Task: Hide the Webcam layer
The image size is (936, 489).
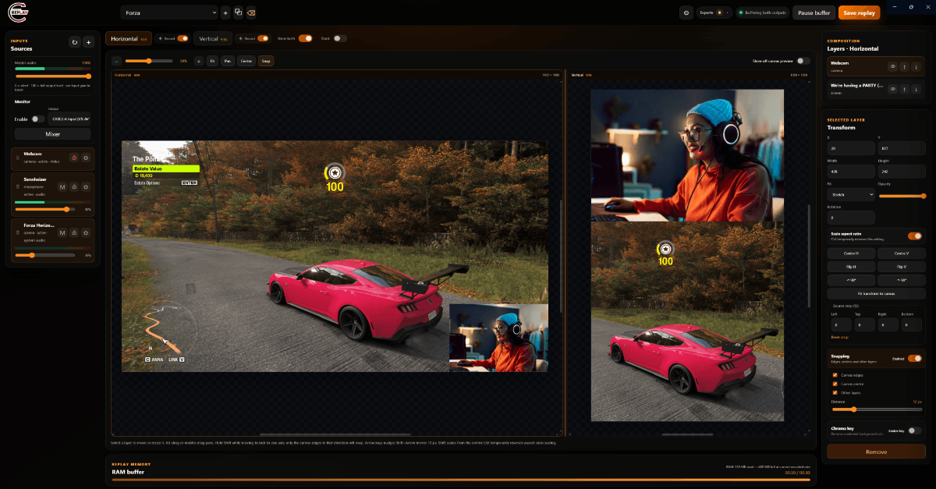Action: tap(892, 67)
